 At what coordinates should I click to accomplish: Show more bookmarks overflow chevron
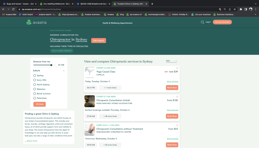click(256, 14)
